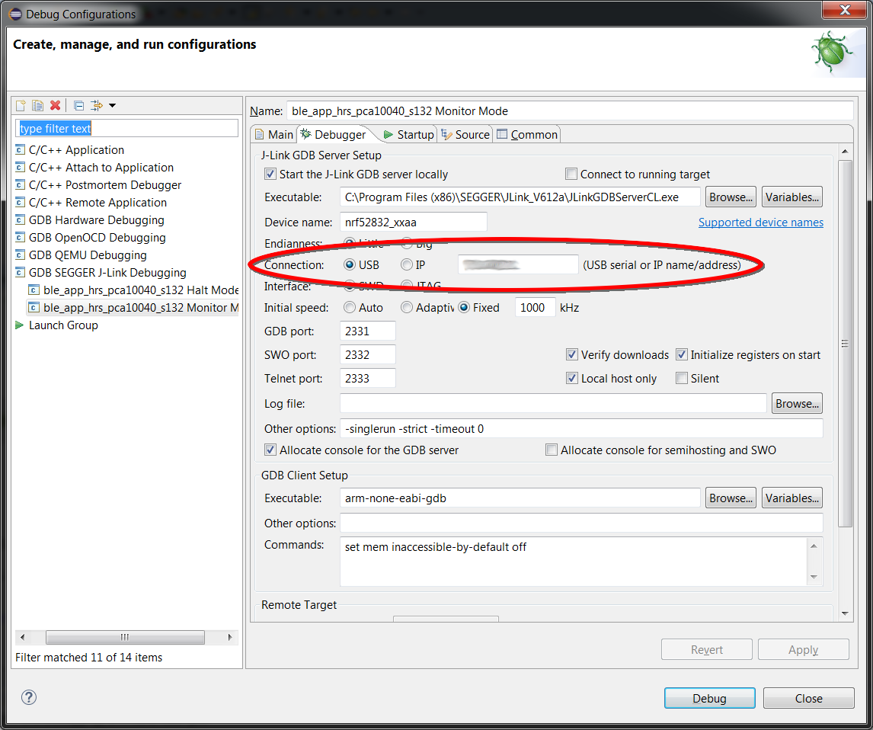Browse for the log file
Viewport: 873px width, 730px height.
[797, 404]
